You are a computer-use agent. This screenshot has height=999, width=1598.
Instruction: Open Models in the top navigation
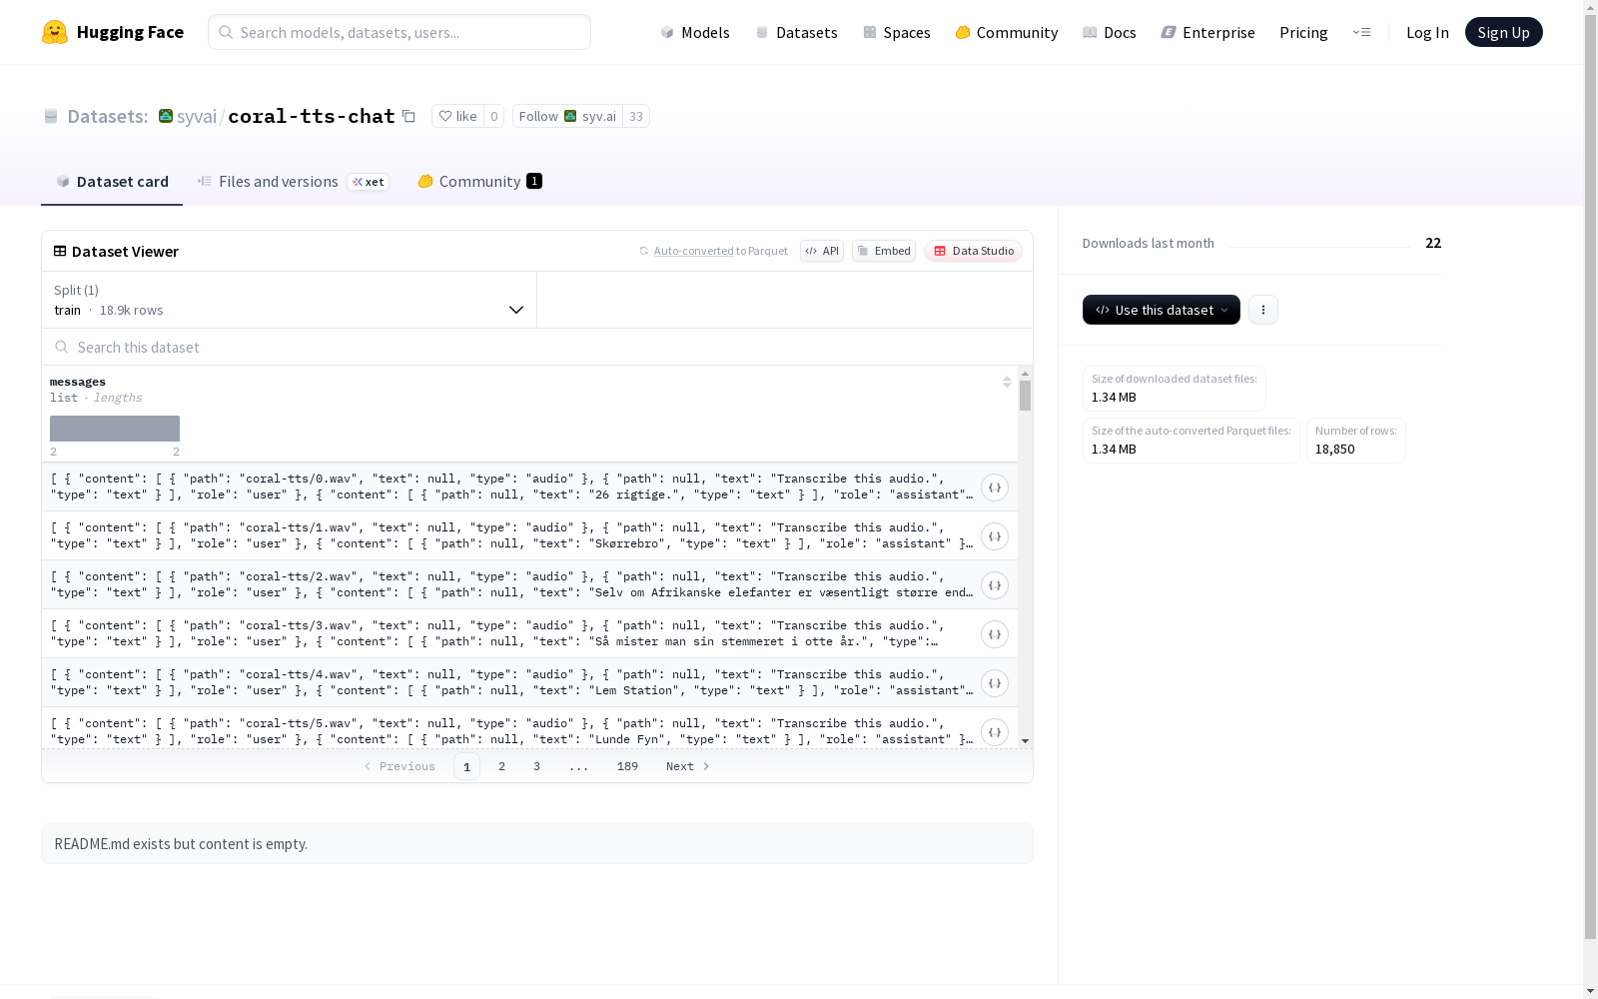click(x=695, y=32)
